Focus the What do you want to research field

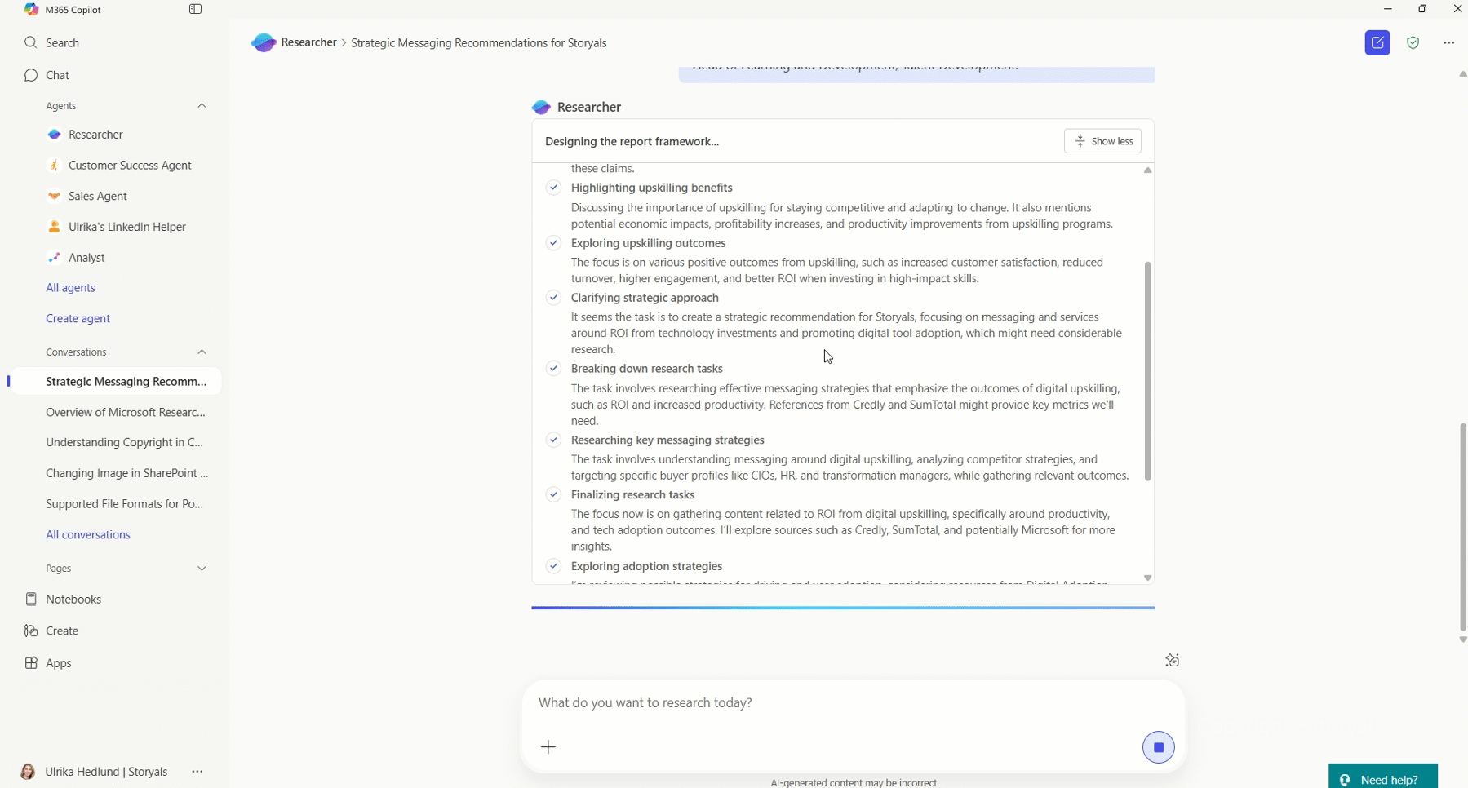853,703
